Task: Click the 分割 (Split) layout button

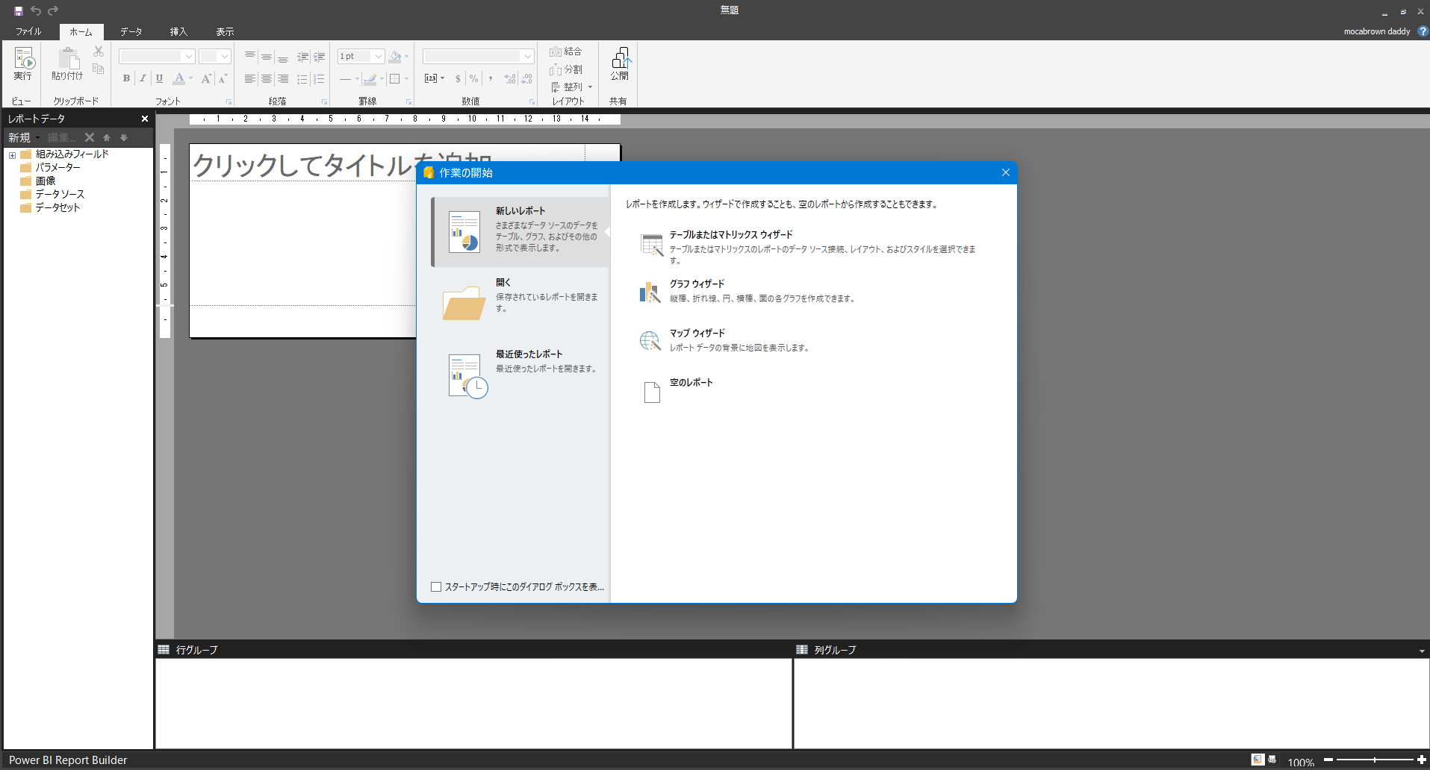Action: tap(565, 69)
